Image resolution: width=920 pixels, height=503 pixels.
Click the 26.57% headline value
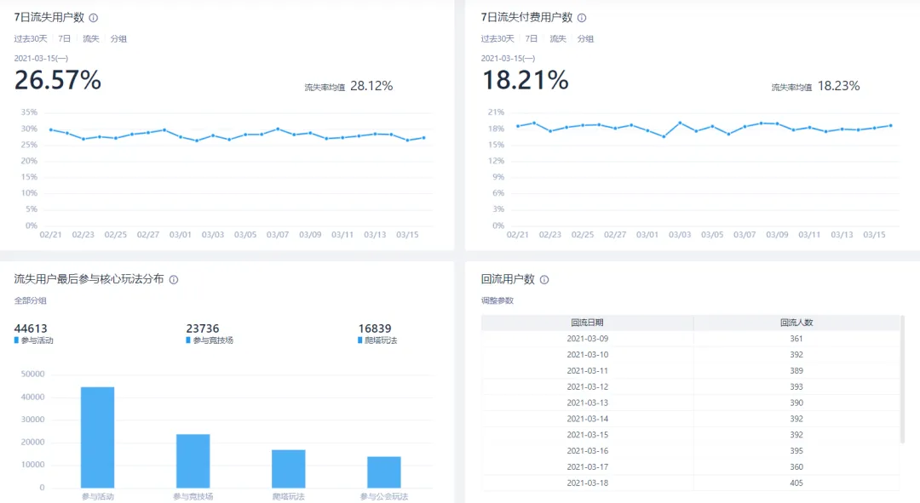click(58, 80)
